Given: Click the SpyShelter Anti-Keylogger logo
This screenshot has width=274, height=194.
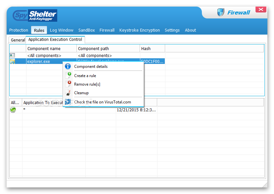Looking at the screenshot, I should coord(35,15).
